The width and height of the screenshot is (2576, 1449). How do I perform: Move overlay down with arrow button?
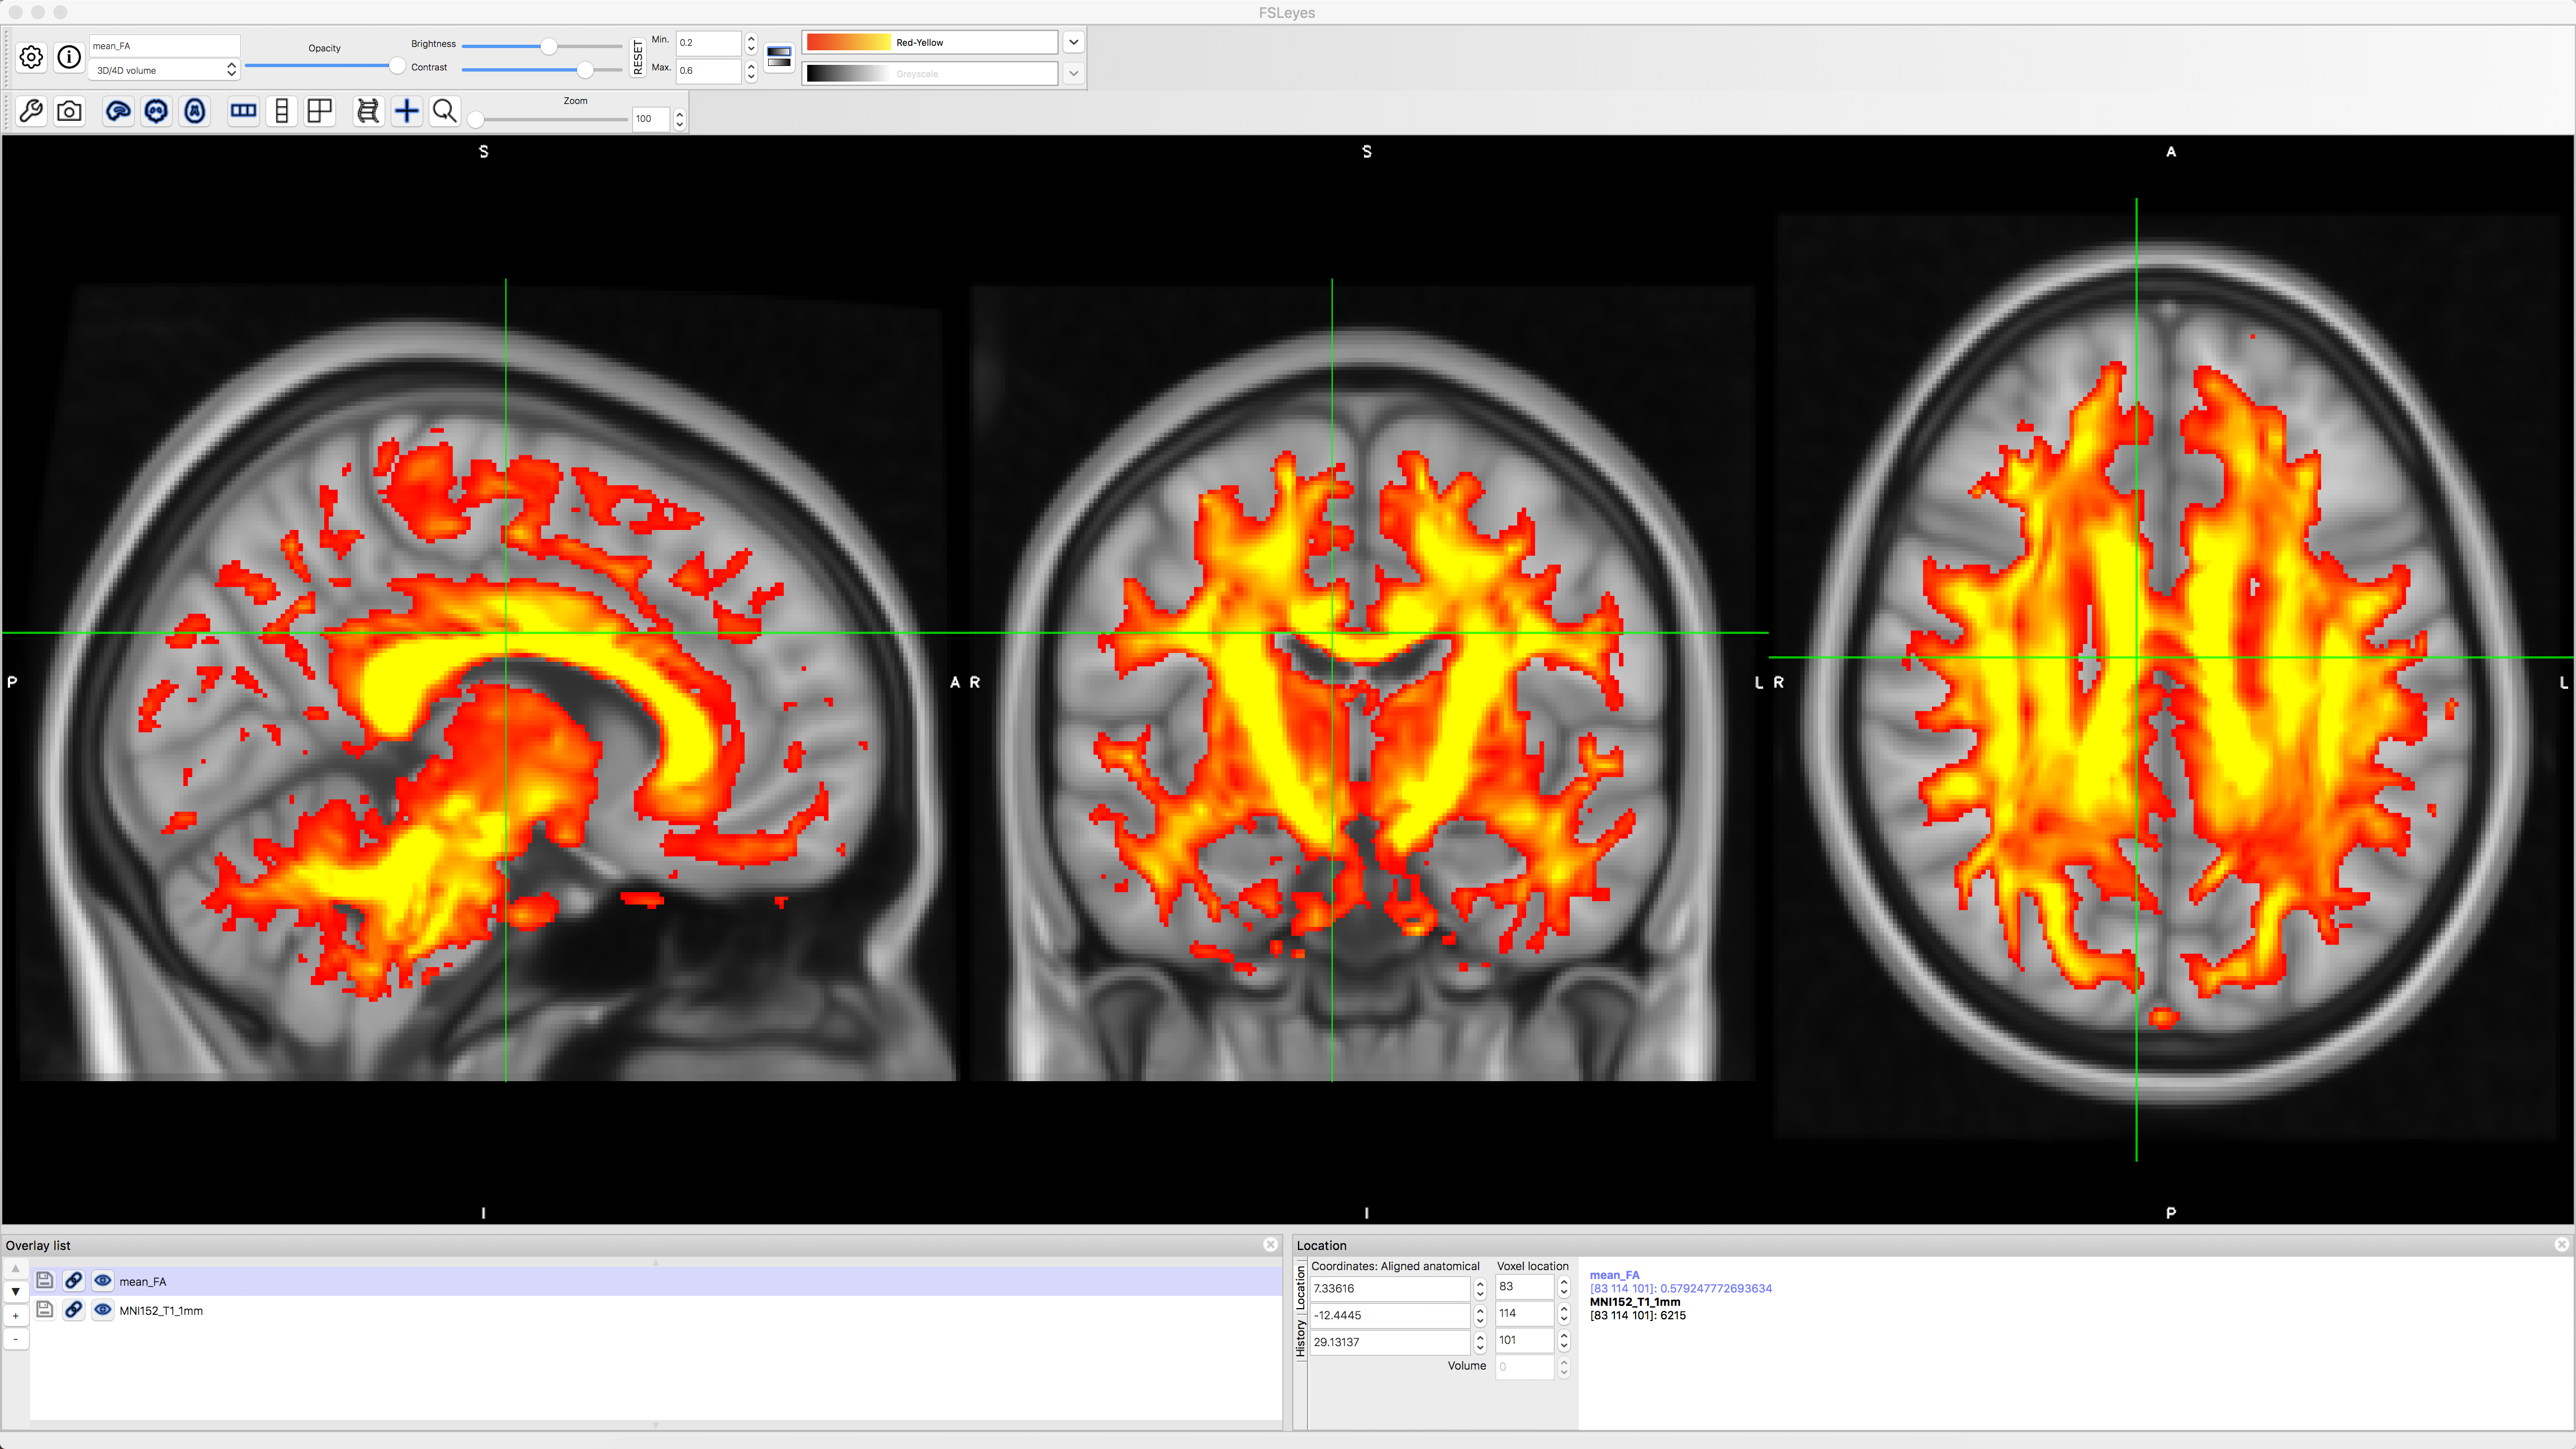click(15, 1291)
